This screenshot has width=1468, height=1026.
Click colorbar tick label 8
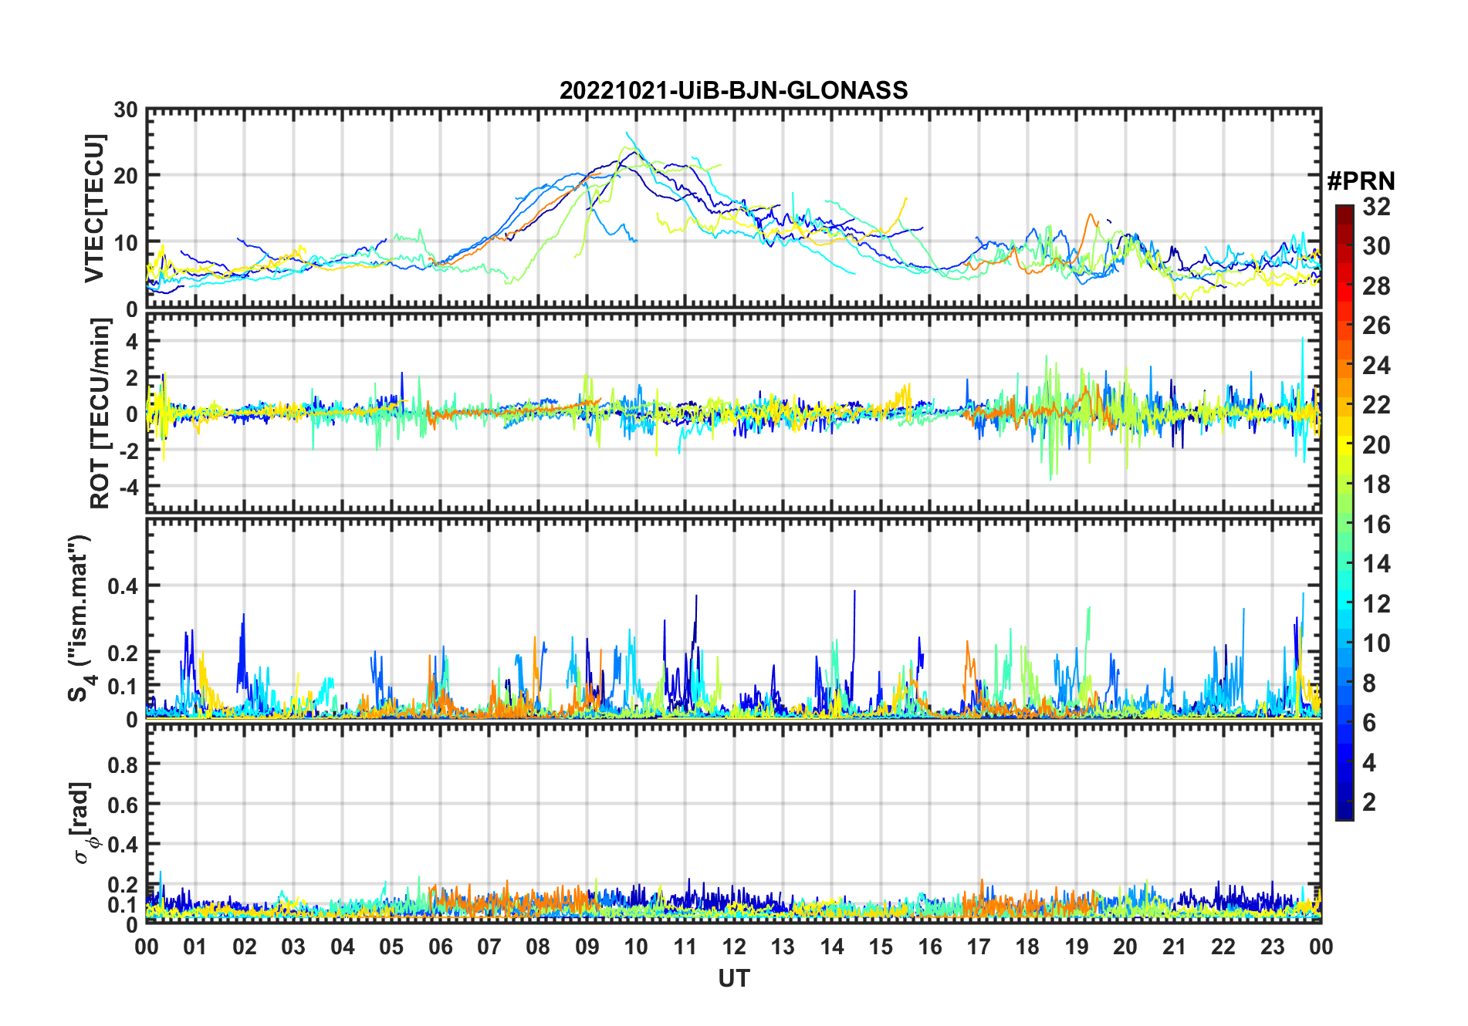tap(1369, 683)
